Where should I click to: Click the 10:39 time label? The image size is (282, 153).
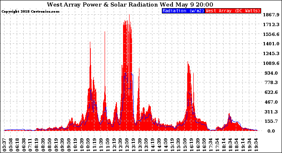[82, 145]
